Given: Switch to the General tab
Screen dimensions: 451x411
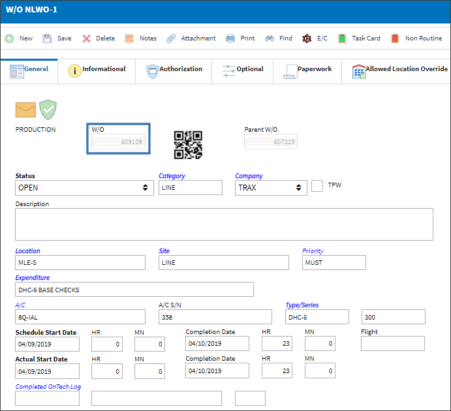Looking at the screenshot, I should coord(29,72).
